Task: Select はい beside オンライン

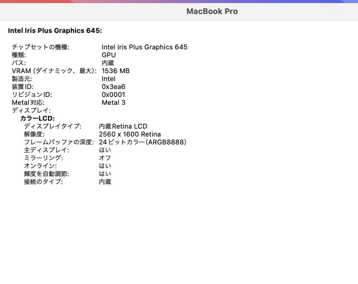Action: coord(105,166)
